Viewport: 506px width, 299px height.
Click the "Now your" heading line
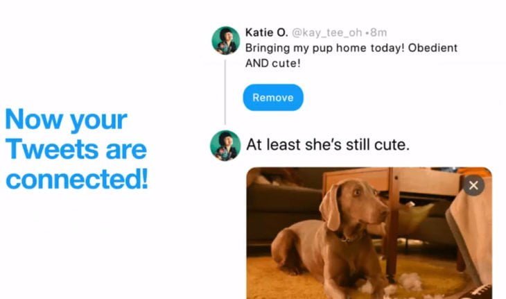66,120
